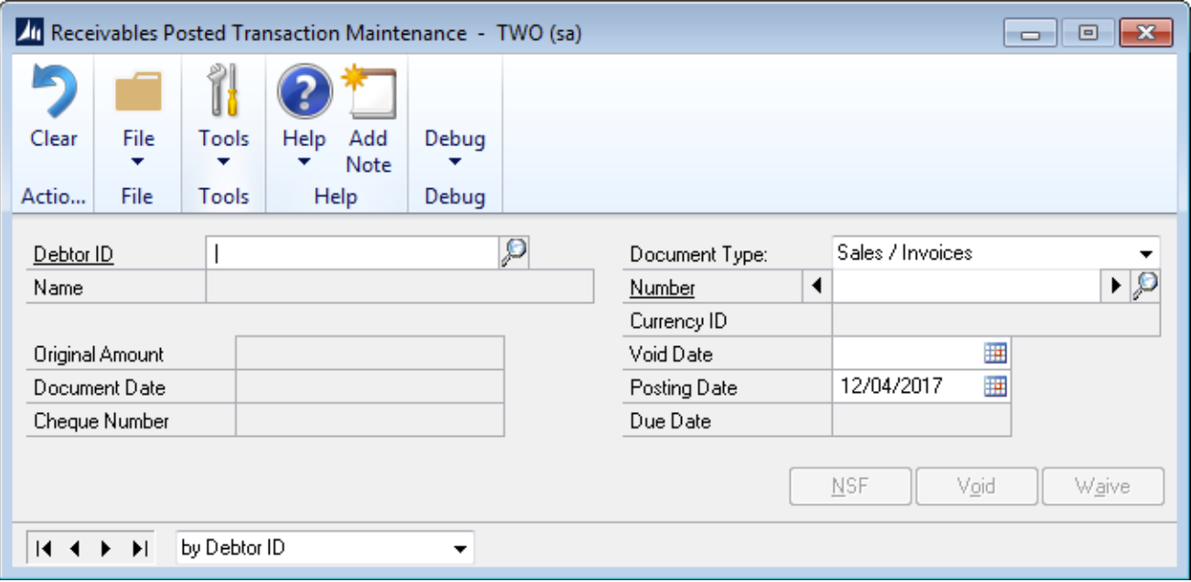This screenshot has width=1191, height=582.
Task: Open Posting Date calendar picker
Action: 995,387
